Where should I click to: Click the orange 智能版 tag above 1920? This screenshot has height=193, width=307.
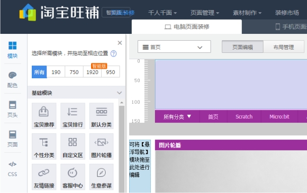pyautogui.click(x=99, y=66)
